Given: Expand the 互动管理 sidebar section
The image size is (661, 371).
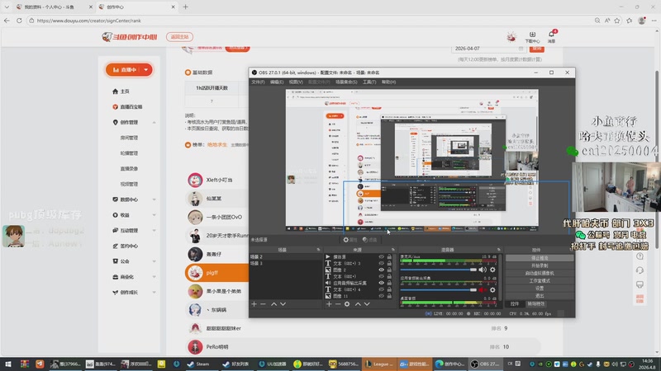Looking at the screenshot, I should tap(154, 231).
